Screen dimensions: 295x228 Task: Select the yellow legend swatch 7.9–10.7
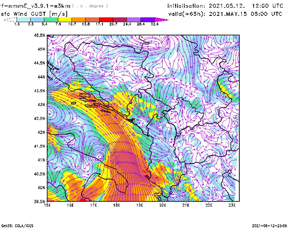point(65,20)
